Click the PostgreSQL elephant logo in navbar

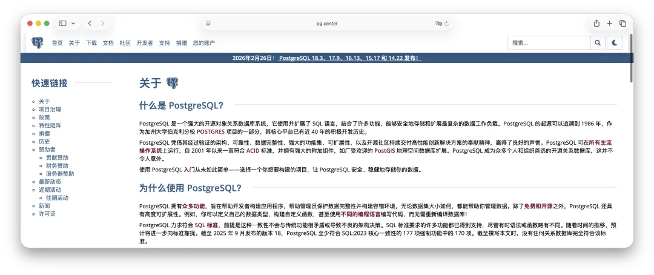(x=38, y=43)
